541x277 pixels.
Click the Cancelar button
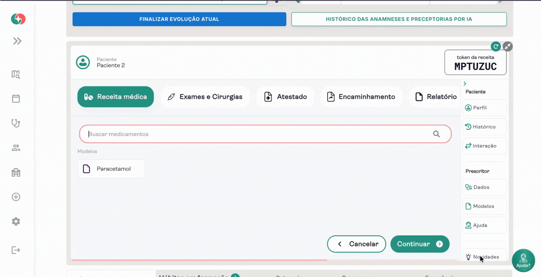[x=356, y=244]
